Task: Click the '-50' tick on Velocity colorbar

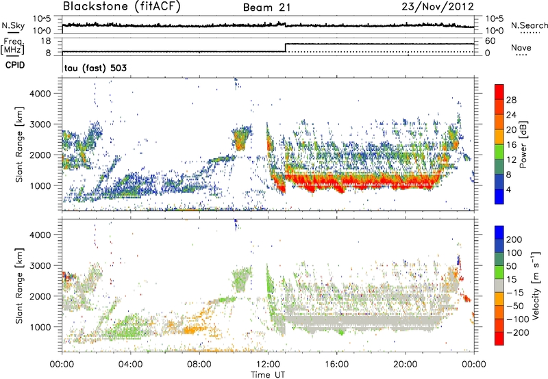Action: [515, 306]
